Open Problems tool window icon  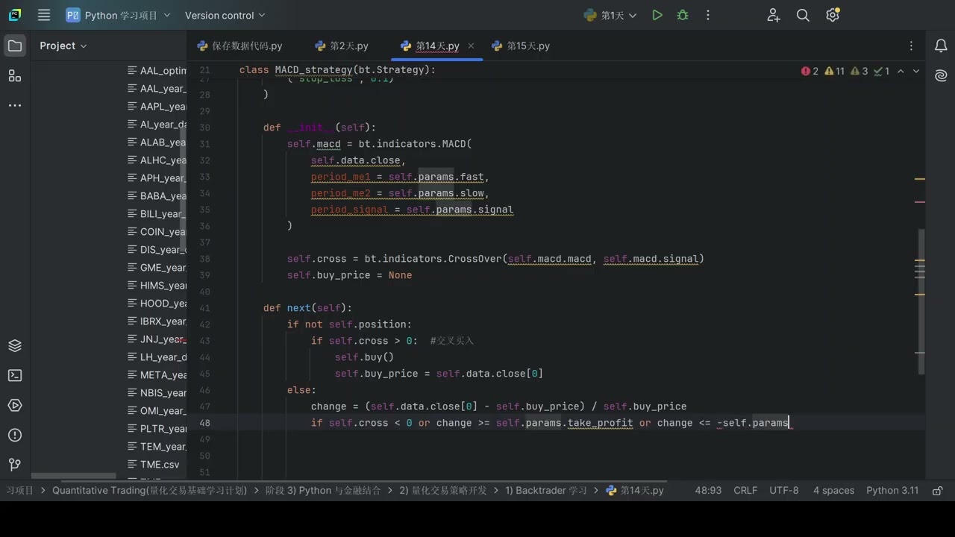pos(15,435)
